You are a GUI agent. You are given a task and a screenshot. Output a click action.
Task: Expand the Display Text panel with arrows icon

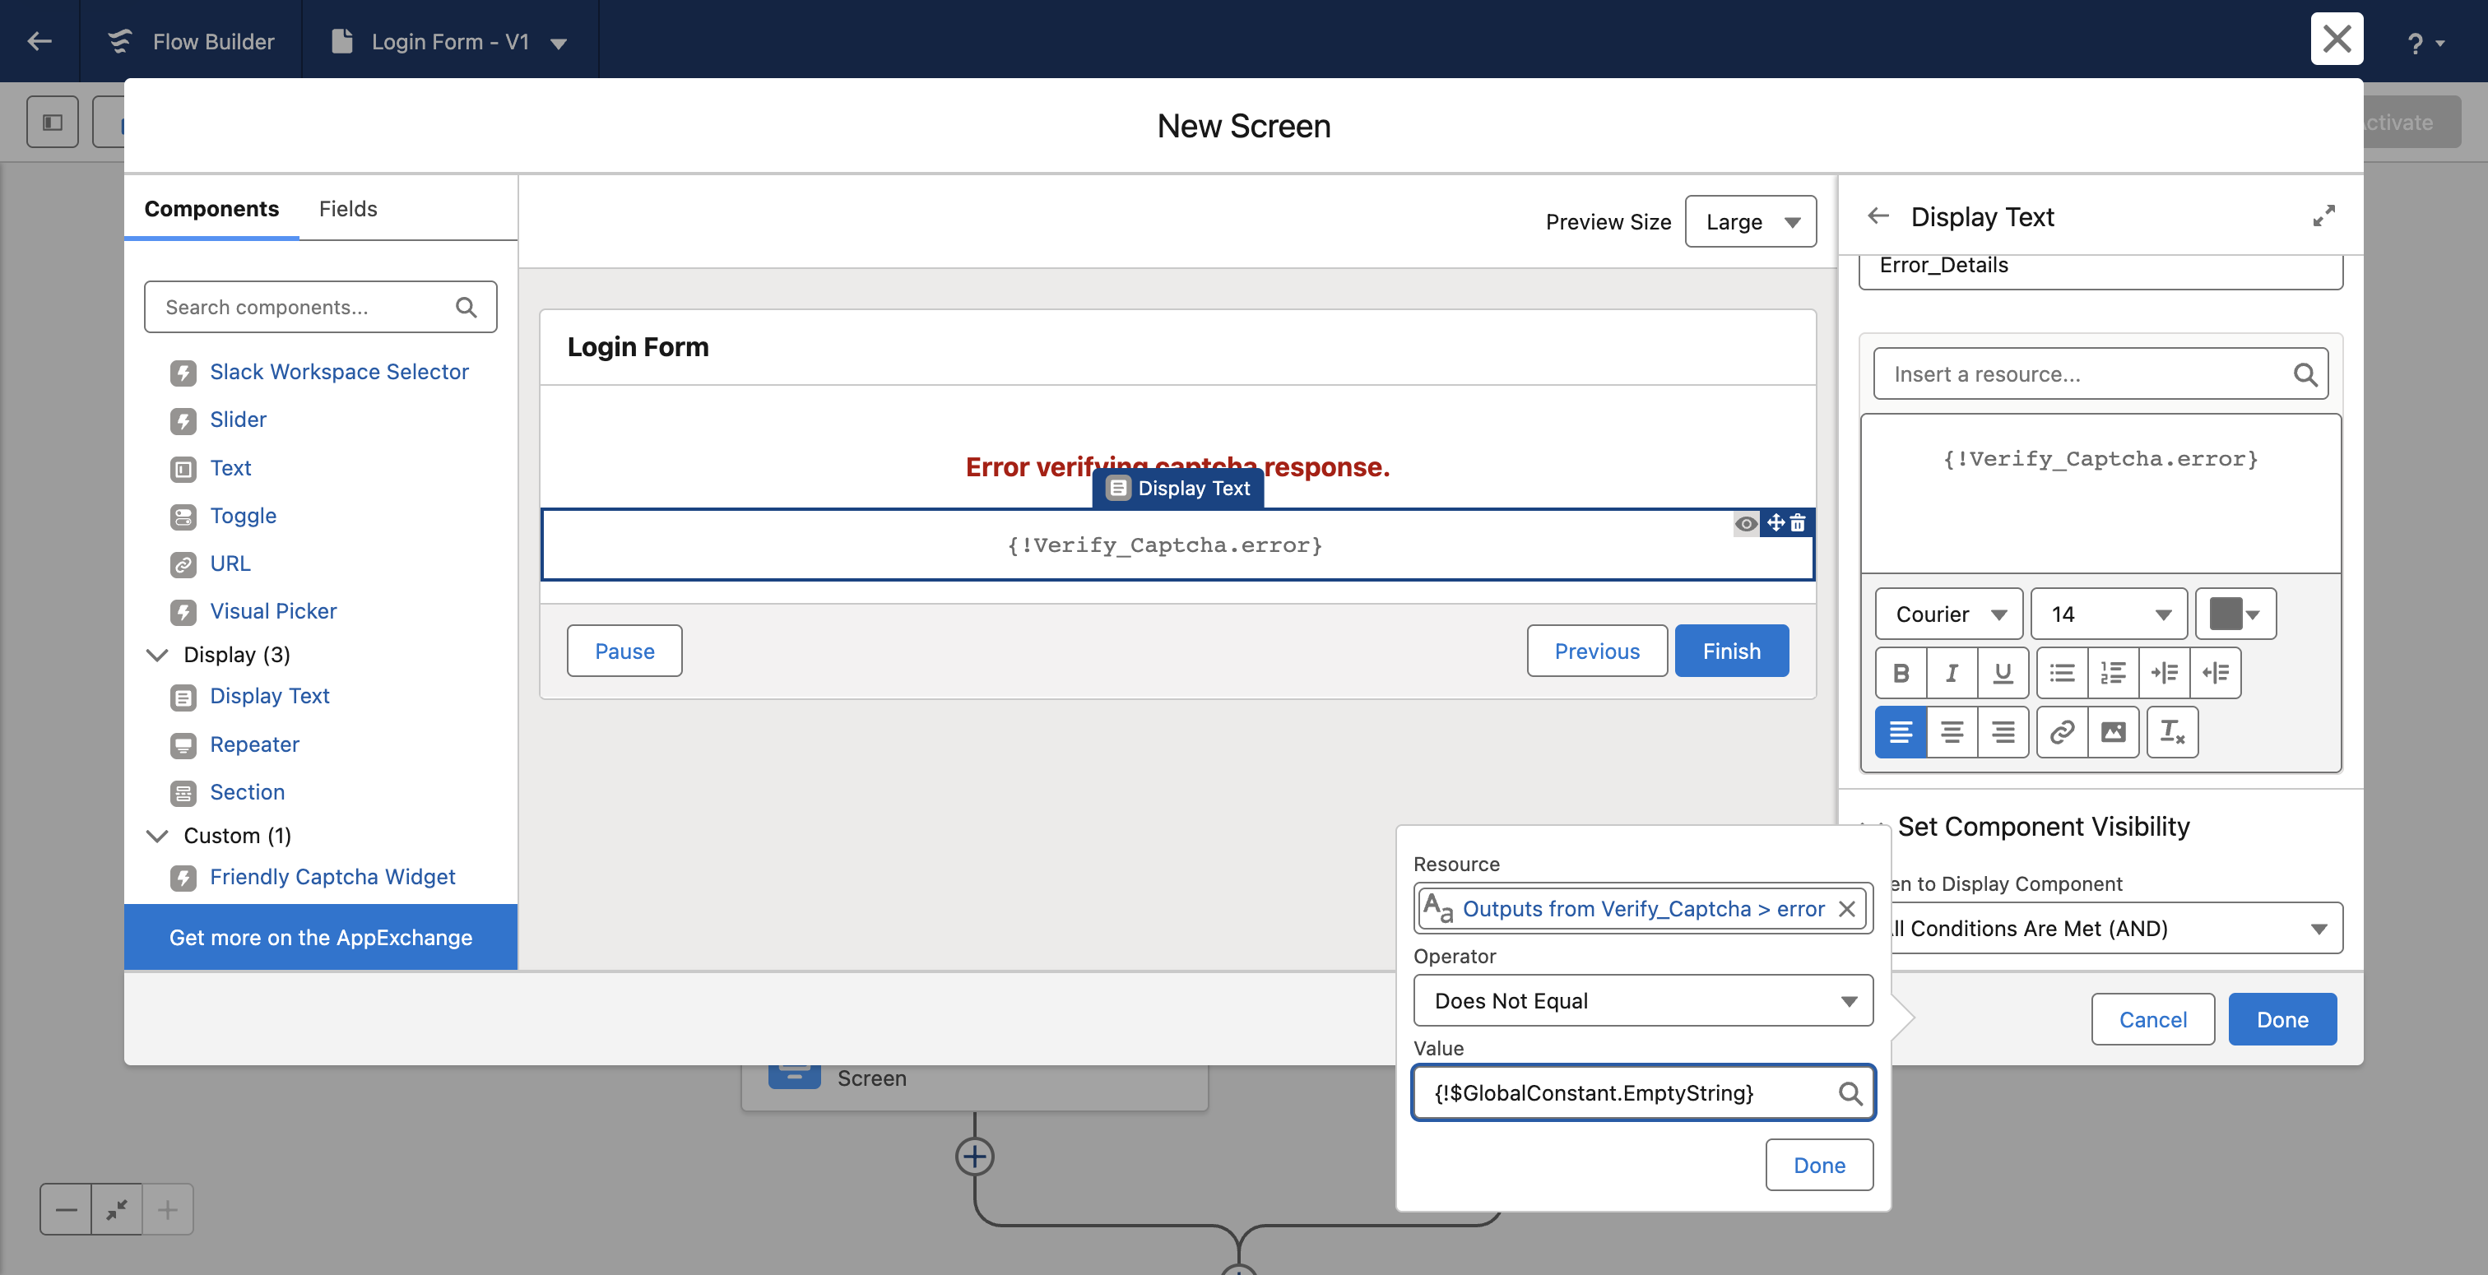coord(2323,216)
